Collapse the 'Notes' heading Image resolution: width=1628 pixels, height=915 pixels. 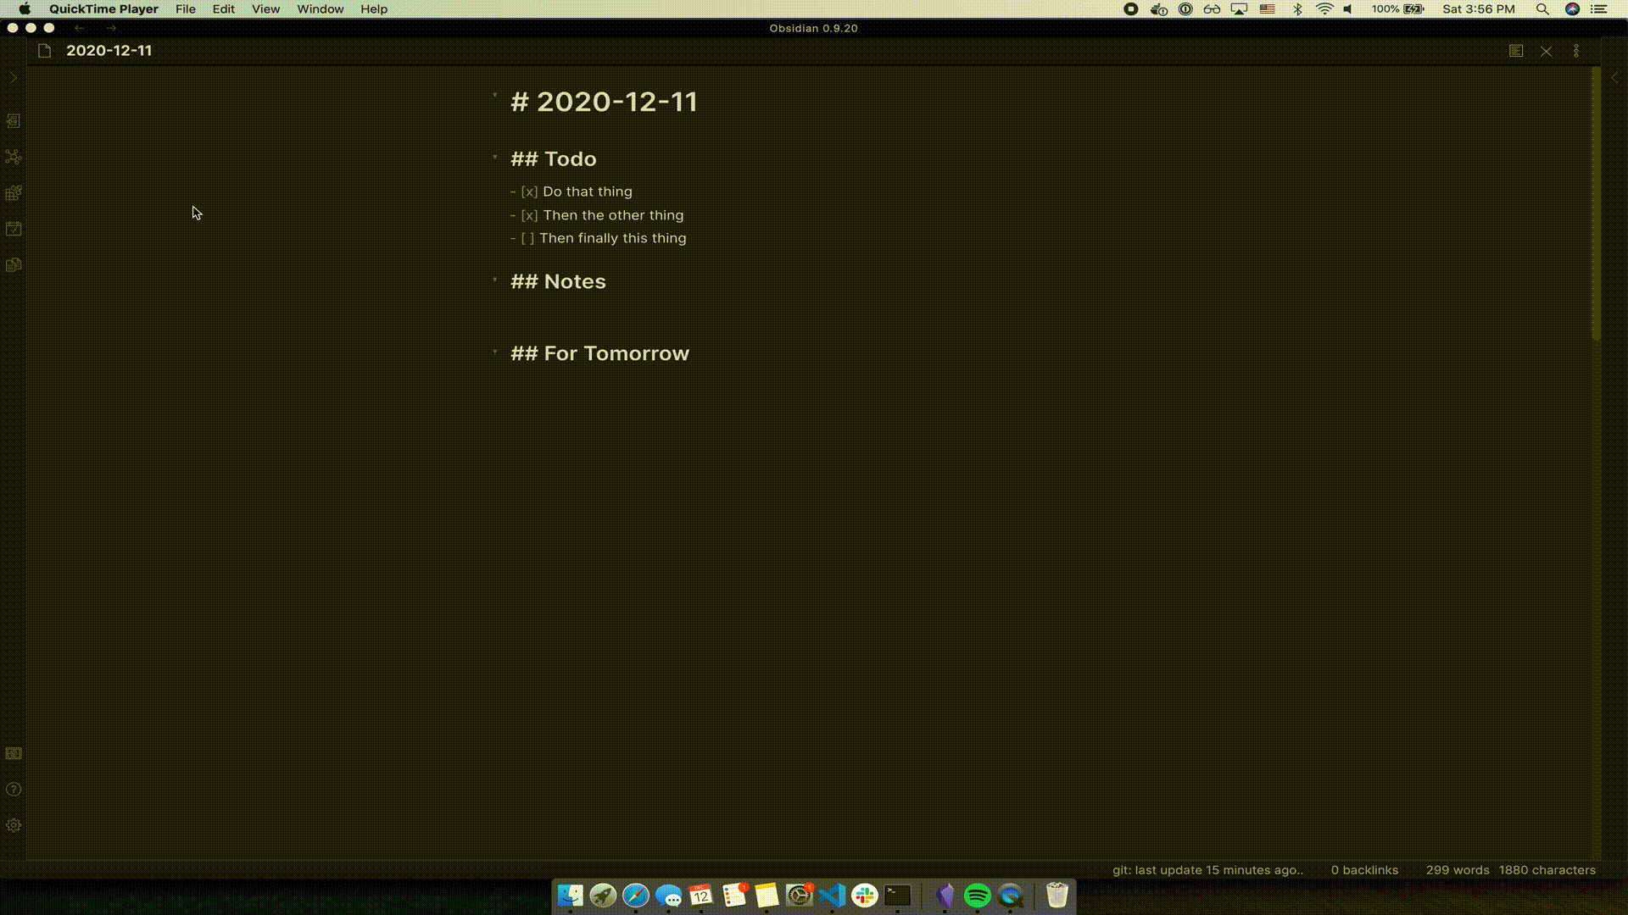pos(495,279)
